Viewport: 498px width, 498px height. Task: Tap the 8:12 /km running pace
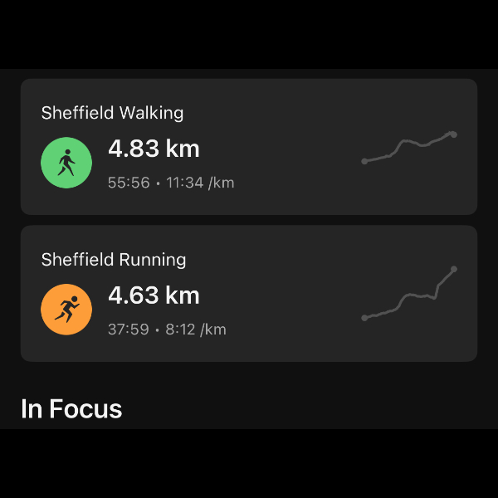(196, 330)
